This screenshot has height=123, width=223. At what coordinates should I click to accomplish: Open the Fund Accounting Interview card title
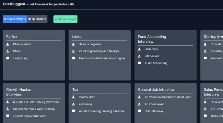[152, 39]
